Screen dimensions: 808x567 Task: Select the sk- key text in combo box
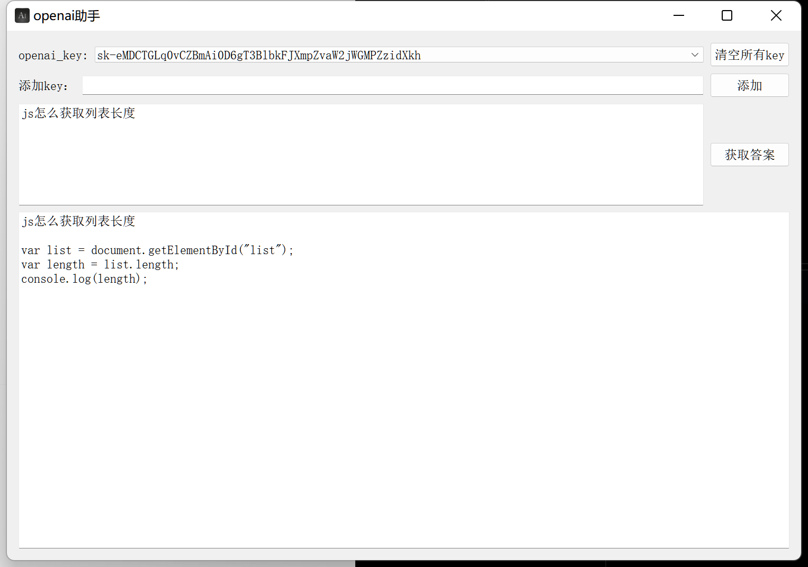coord(259,56)
